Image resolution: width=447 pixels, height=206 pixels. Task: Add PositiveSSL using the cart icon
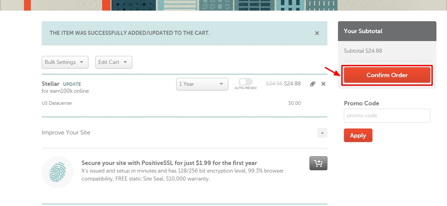318,163
